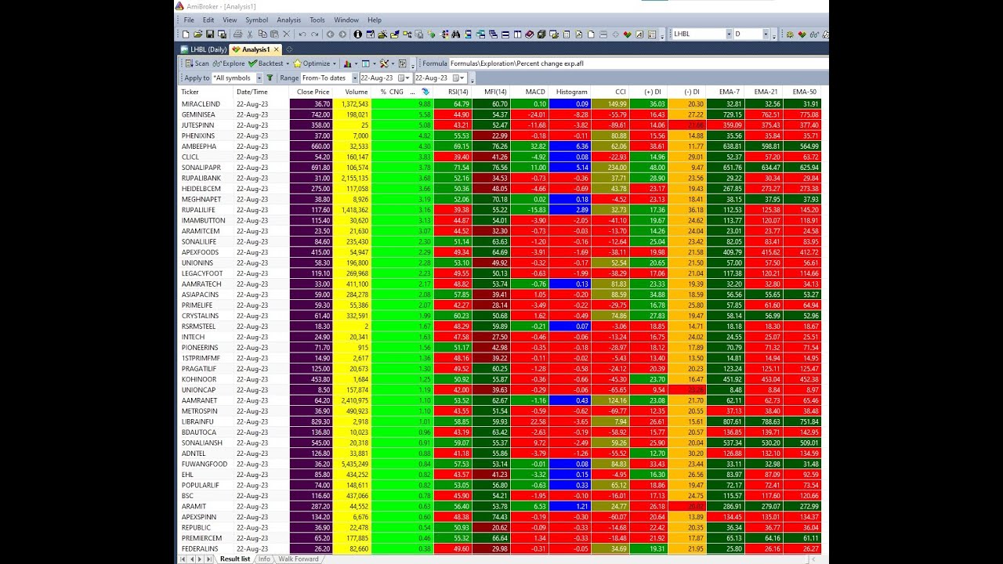Click the Save All toolbar icon
The width and height of the screenshot is (1003, 564).
click(222, 34)
